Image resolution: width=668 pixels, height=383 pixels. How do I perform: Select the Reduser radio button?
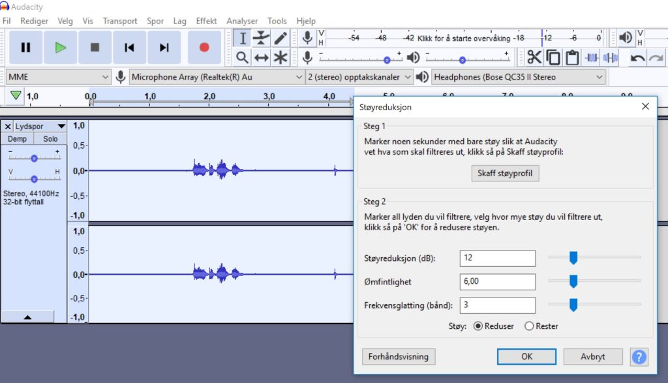tap(478, 326)
